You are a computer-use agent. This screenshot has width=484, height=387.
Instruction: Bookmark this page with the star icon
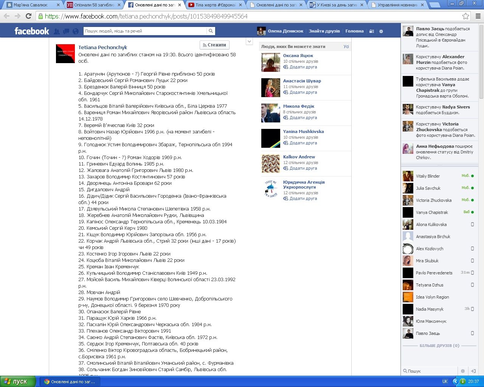point(465,16)
